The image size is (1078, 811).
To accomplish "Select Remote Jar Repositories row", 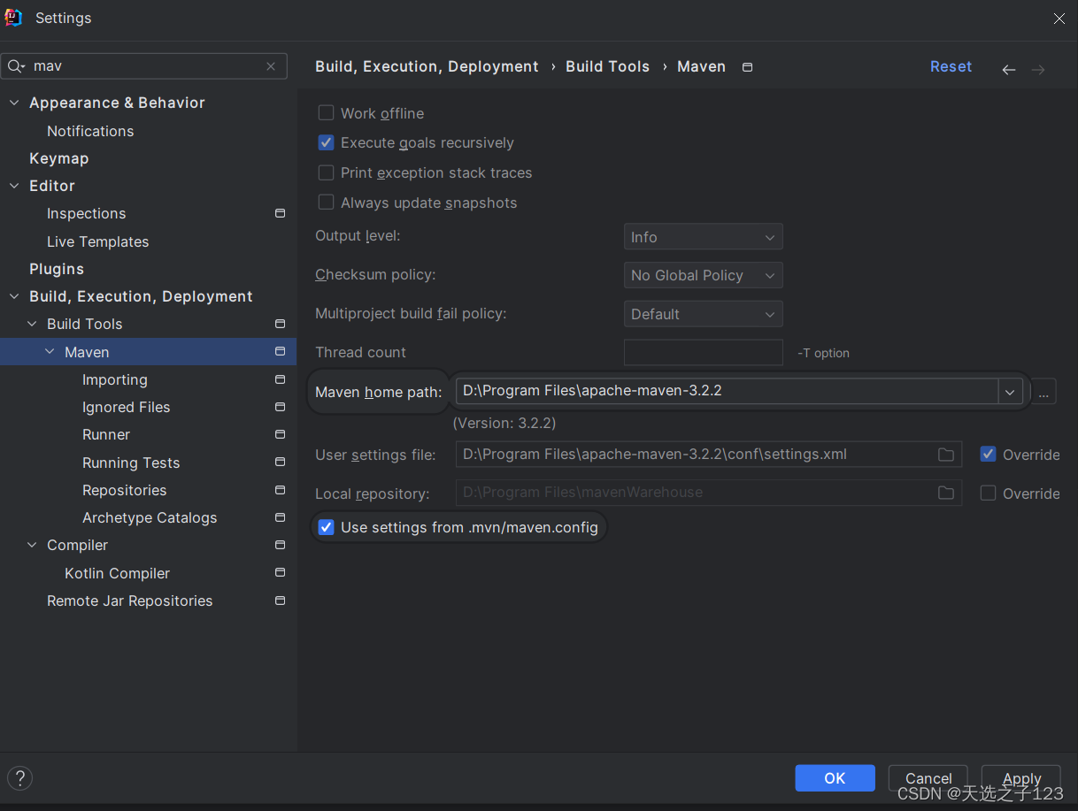I will click(x=129, y=601).
